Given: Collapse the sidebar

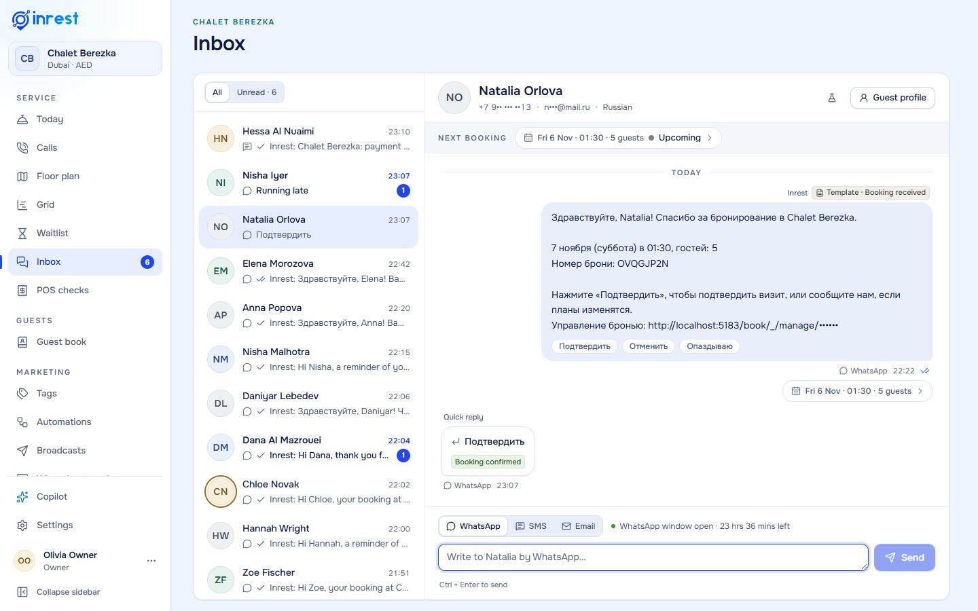Looking at the screenshot, I should click(85, 592).
